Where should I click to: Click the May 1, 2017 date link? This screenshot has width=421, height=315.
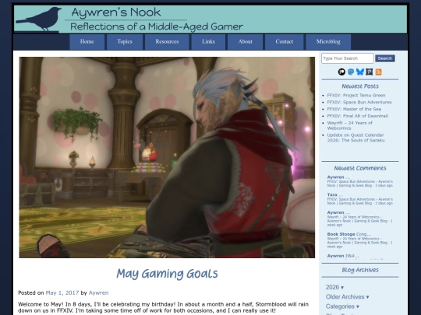[62, 293]
